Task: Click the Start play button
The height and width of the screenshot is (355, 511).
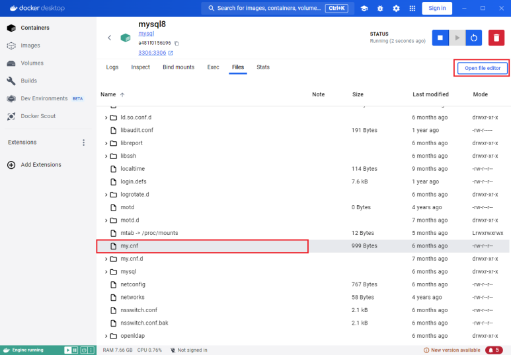Action: [x=457, y=38]
